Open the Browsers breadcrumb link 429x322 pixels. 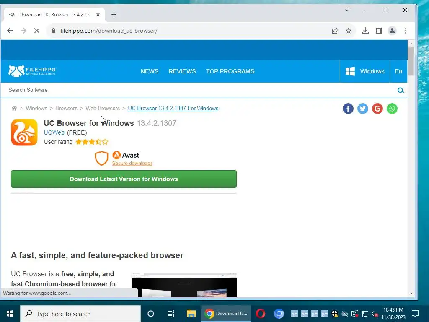[x=66, y=109]
